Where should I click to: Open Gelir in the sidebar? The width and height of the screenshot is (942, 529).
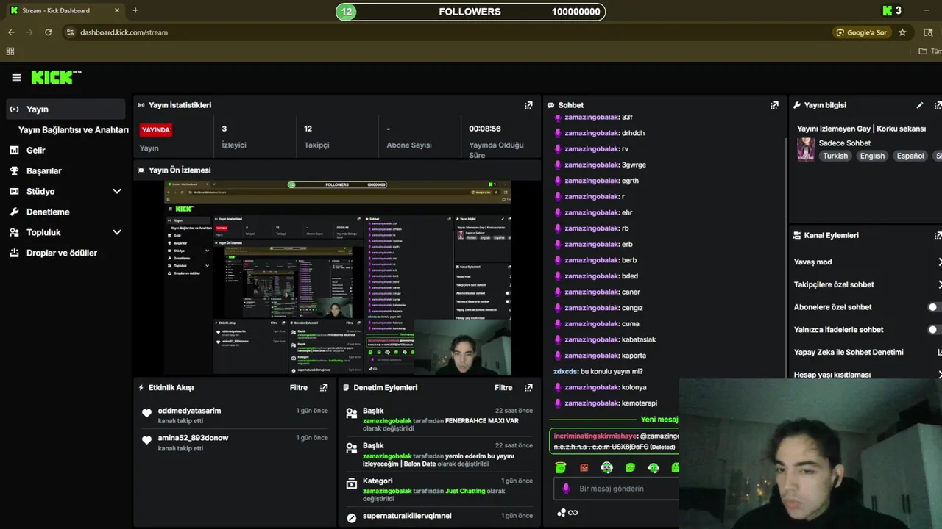coord(36,150)
